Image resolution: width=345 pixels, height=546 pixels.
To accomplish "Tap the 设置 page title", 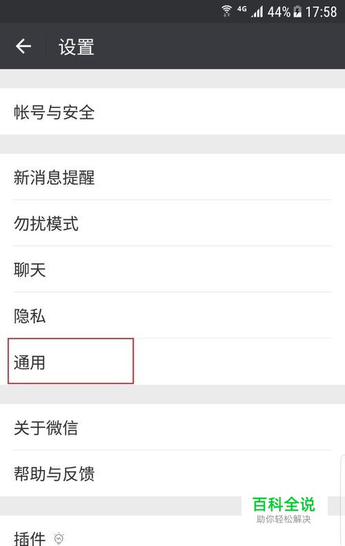I will [77, 47].
